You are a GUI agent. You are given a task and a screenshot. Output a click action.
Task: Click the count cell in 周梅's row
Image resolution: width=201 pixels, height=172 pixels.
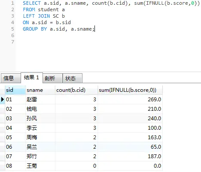click(76, 138)
